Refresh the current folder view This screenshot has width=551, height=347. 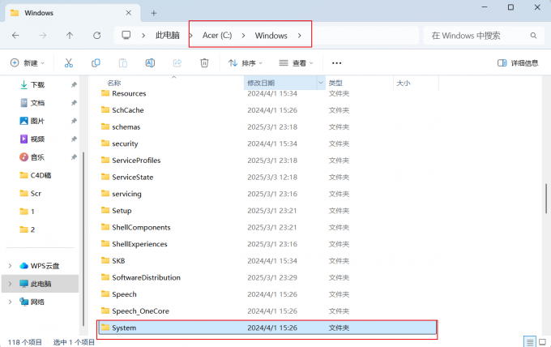[x=97, y=36]
